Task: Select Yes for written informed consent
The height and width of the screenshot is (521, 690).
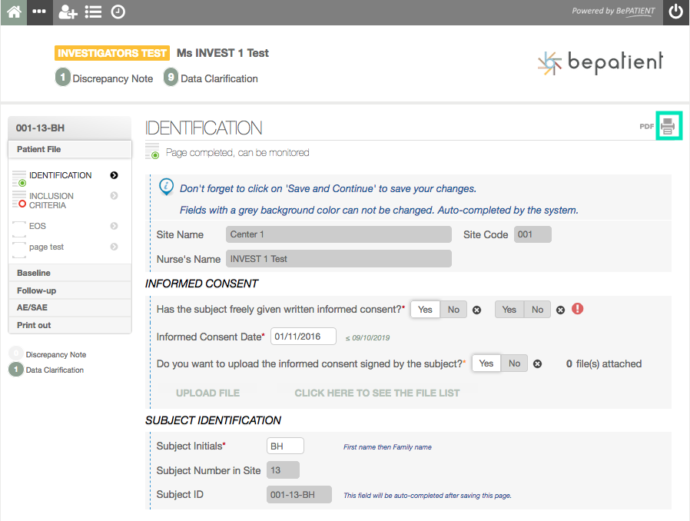Action: tap(425, 310)
